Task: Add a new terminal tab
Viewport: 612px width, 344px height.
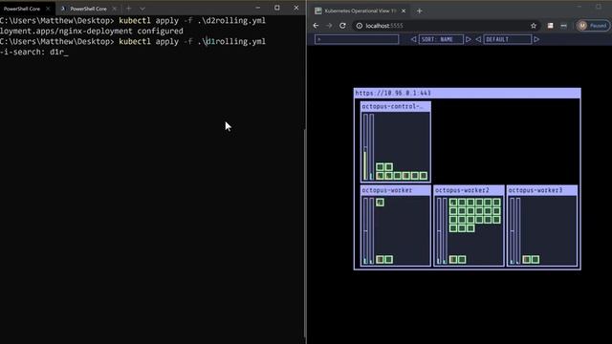Action: coord(128,9)
